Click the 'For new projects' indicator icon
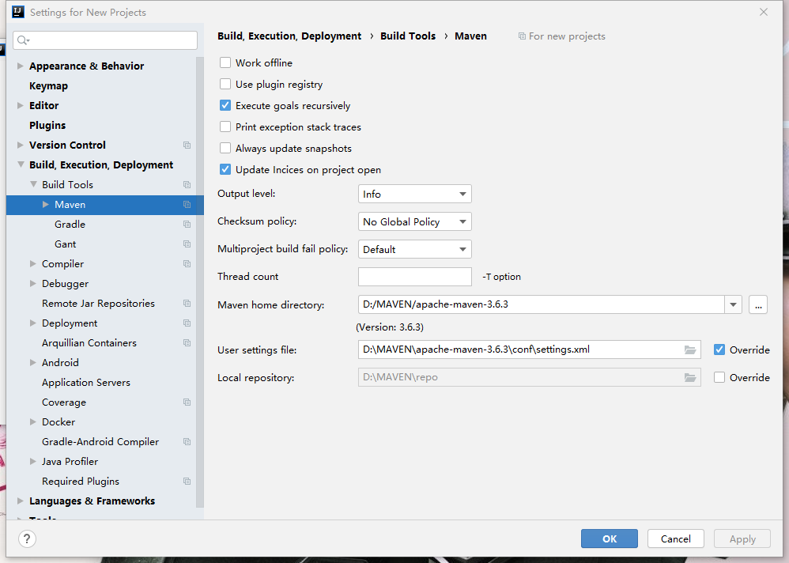Image resolution: width=789 pixels, height=563 pixels. point(522,36)
